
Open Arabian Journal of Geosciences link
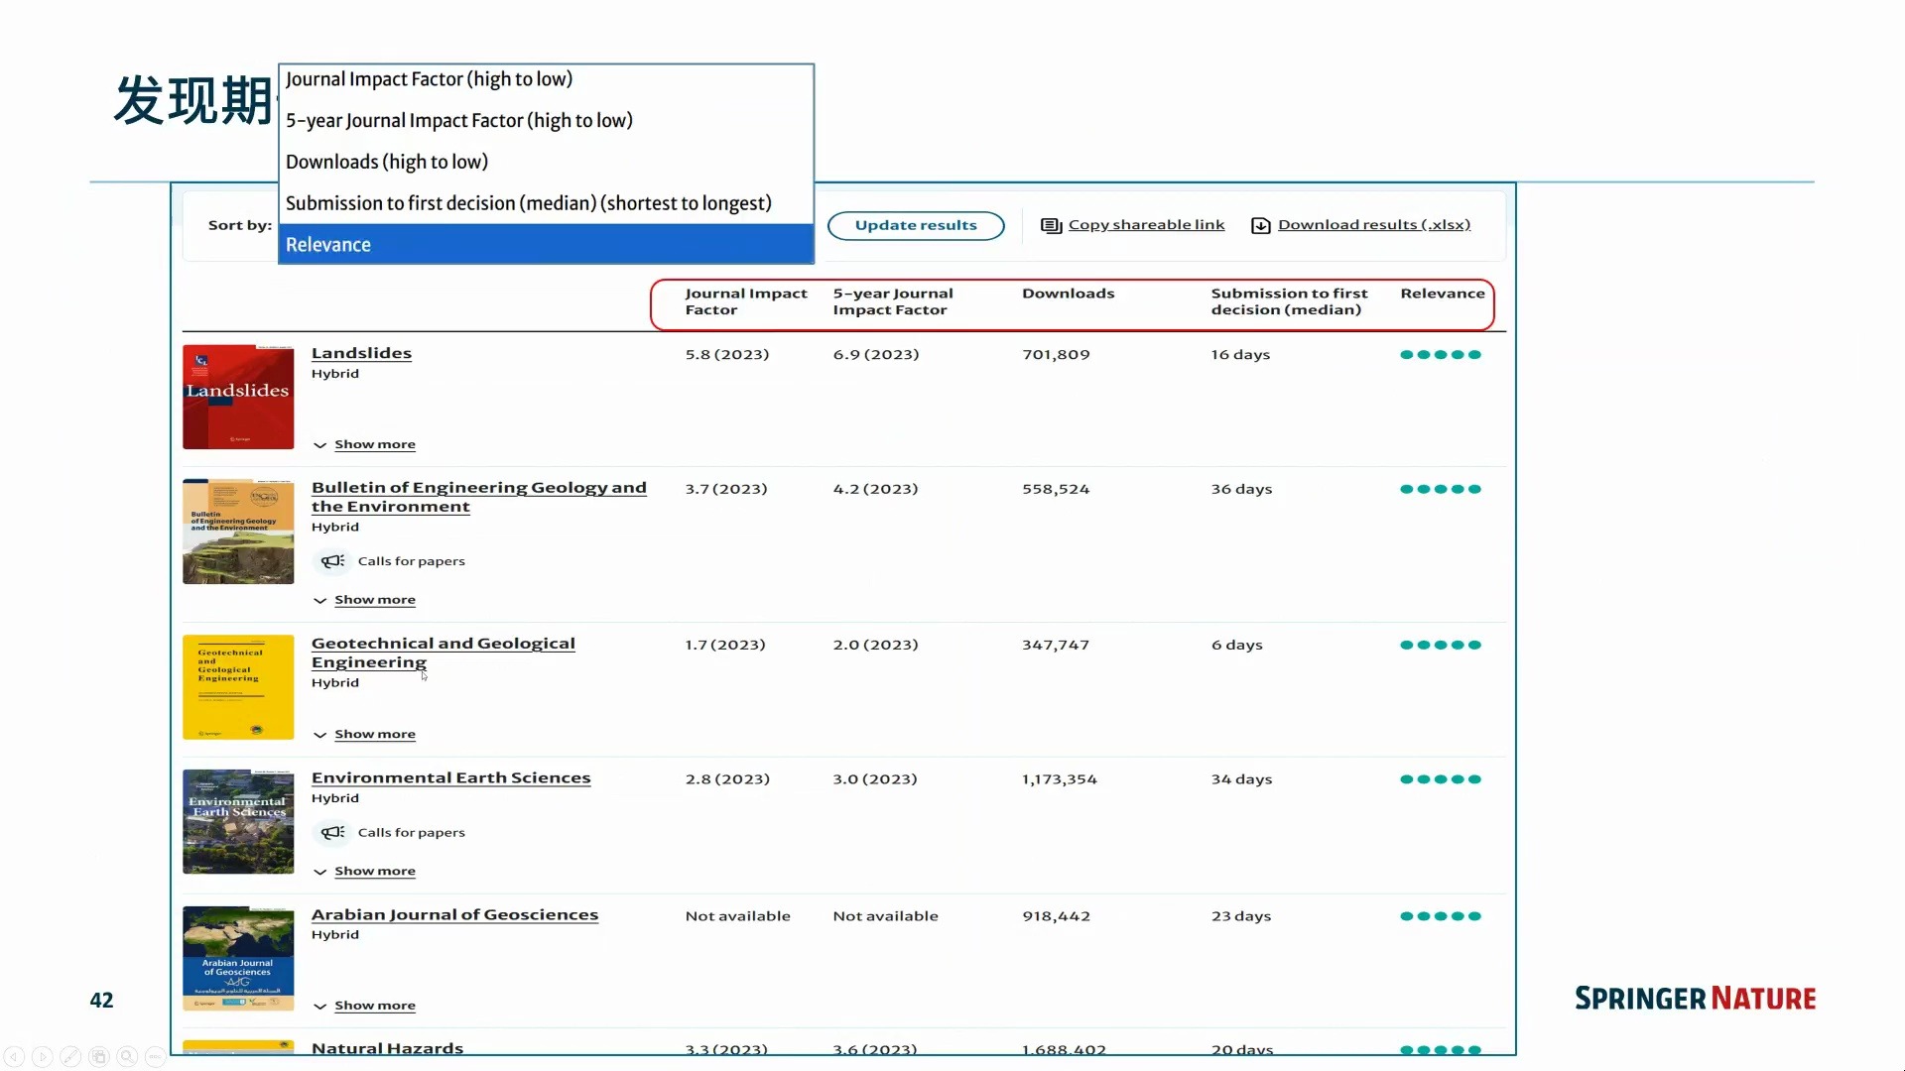455,914
